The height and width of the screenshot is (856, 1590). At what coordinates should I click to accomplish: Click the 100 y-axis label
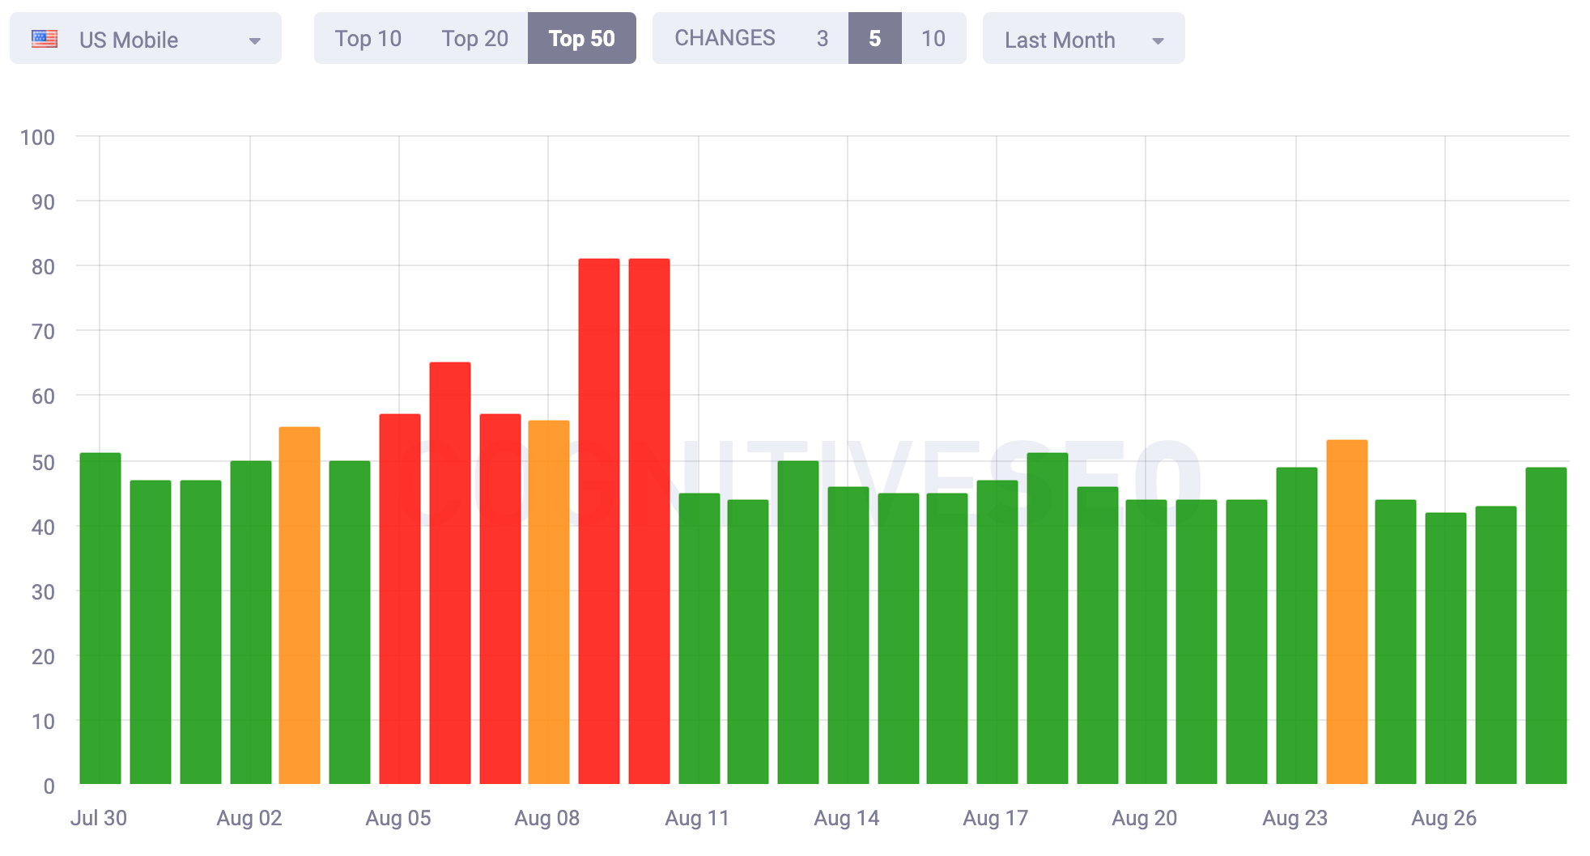(x=37, y=137)
